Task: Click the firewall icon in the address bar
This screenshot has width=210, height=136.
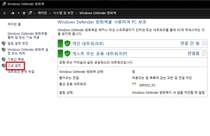Action: point(30,13)
